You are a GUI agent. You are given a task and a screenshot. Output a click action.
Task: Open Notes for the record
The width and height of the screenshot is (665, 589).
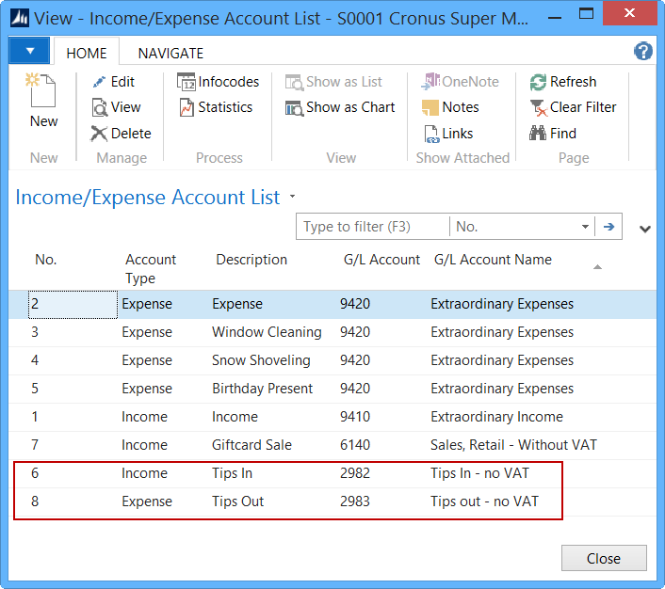tap(450, 107)
